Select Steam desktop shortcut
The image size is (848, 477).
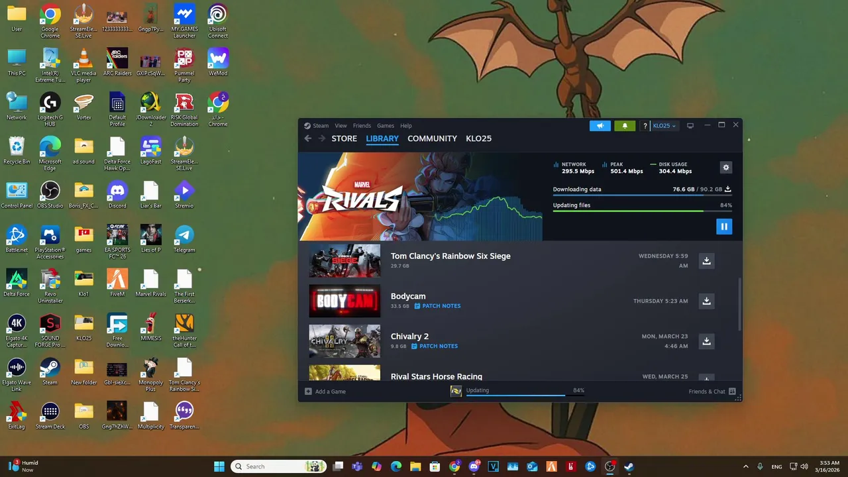pos(50,372)
